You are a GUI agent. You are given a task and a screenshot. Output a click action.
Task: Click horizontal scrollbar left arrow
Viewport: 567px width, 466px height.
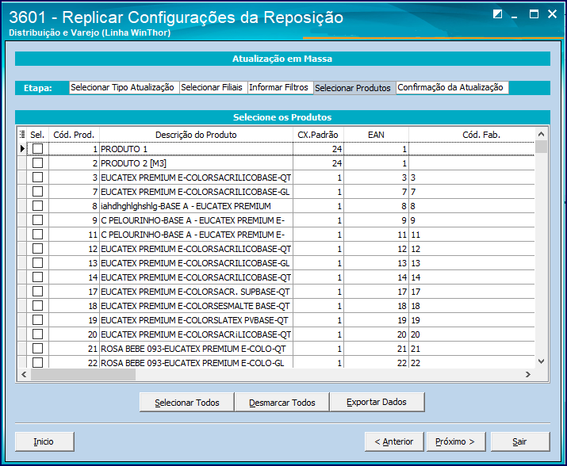(24, 375)
